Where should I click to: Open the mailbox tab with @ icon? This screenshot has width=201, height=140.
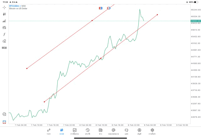point(113,132)
